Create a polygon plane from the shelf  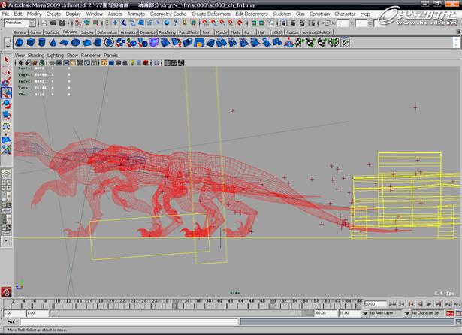point(65,42)
